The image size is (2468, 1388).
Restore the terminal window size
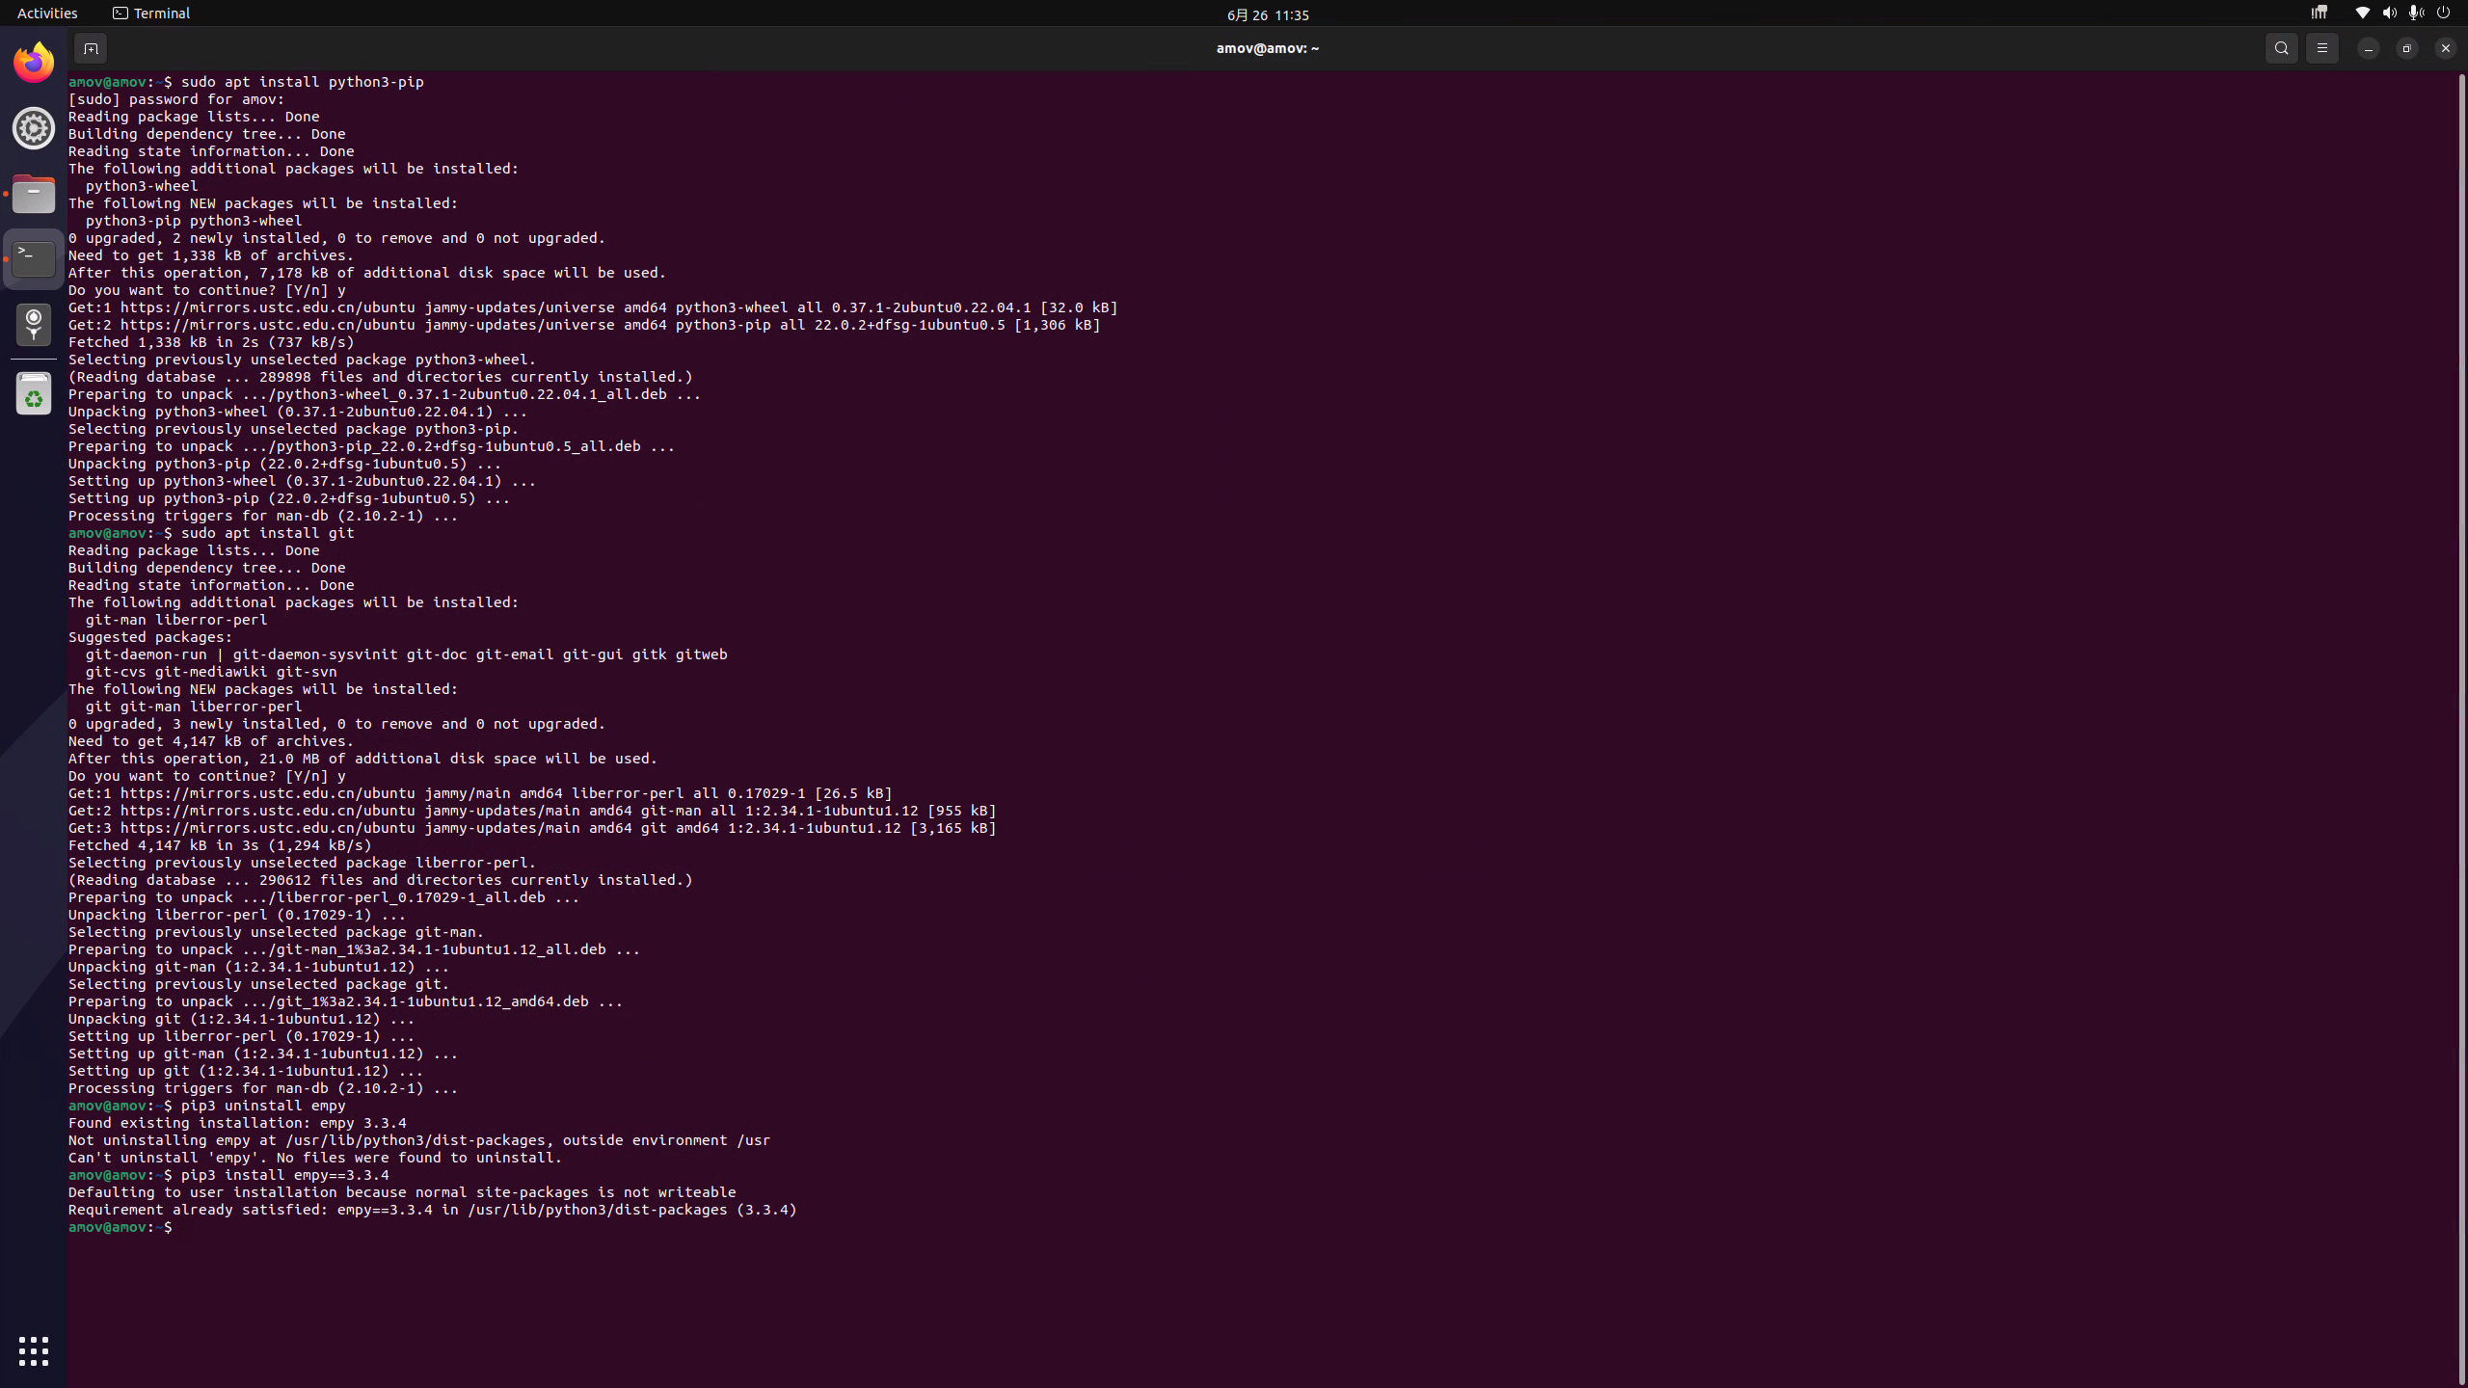2406,48
